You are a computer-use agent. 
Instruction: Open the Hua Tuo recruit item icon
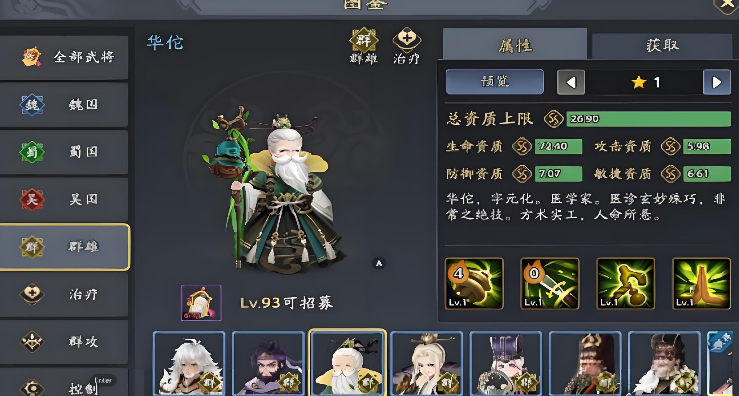[x=201, y=303]
